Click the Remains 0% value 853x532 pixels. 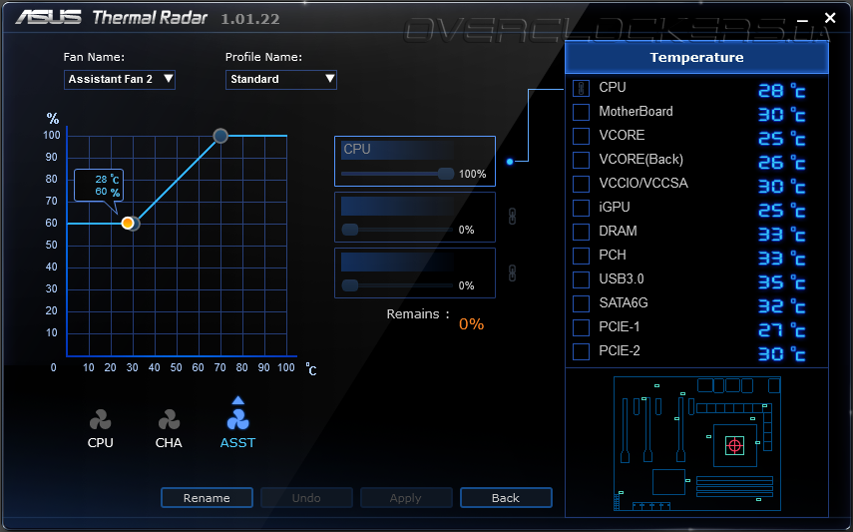click(x=471, y=324)
